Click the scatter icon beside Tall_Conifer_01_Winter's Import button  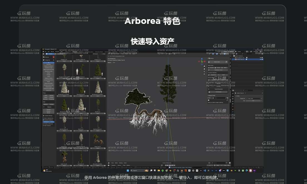point(105,166)
